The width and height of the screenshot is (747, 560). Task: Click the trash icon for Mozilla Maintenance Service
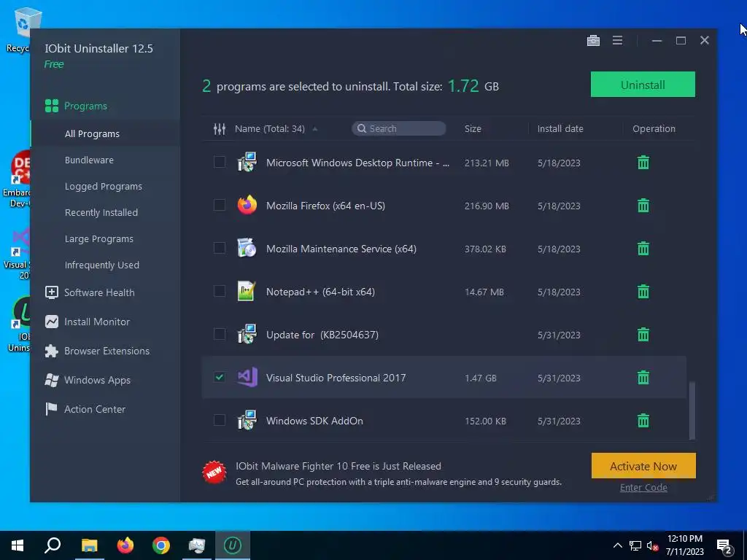(x=643, y=248)
